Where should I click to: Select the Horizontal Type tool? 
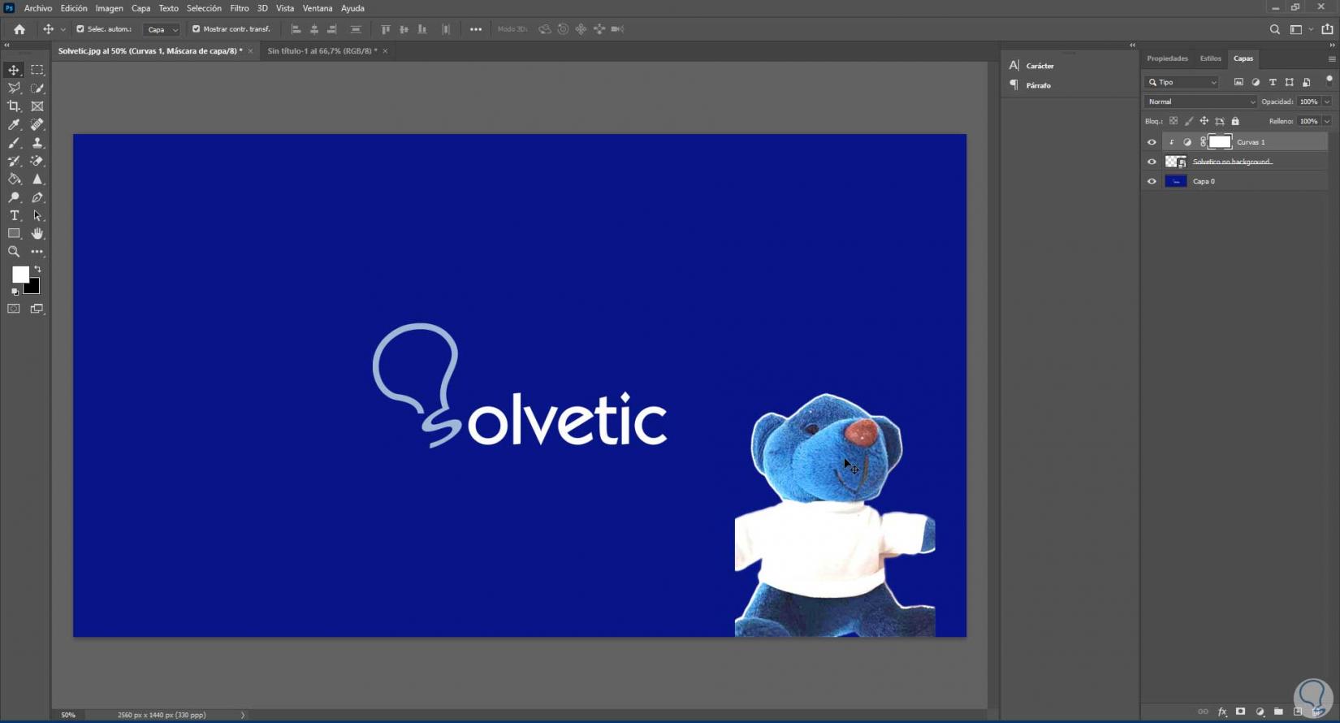pyautogui.click(x=14, y=215)
